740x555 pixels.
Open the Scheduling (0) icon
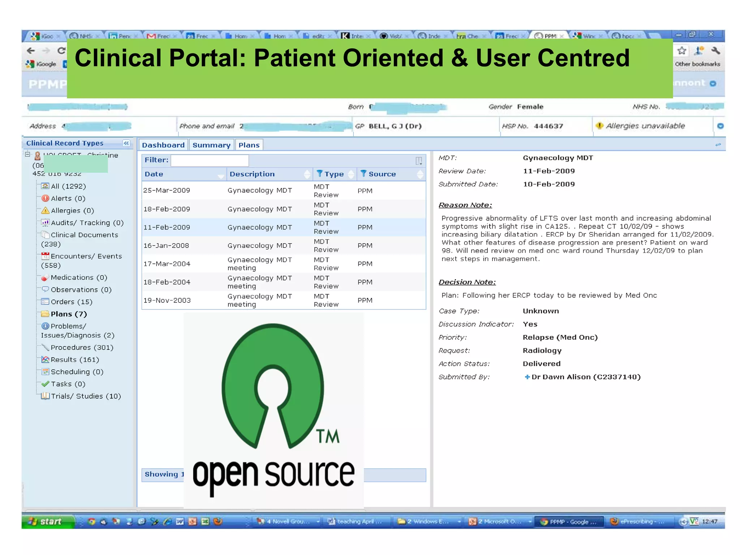(45, 371)
